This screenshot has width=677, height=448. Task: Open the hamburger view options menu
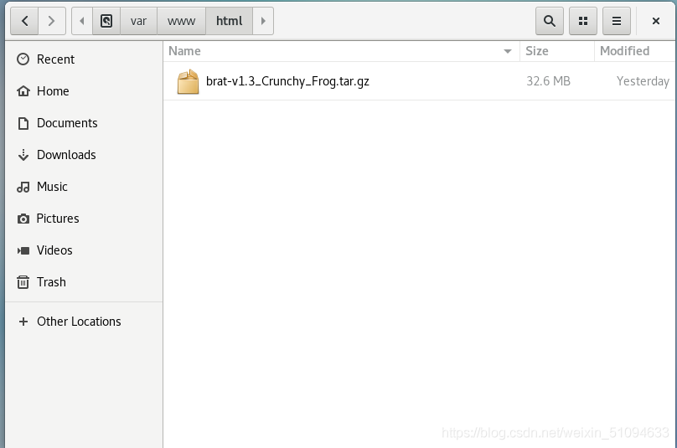coord(617,21)
